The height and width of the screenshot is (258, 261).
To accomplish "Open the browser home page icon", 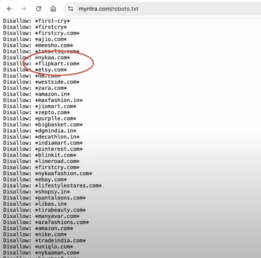I will point(53,9).
